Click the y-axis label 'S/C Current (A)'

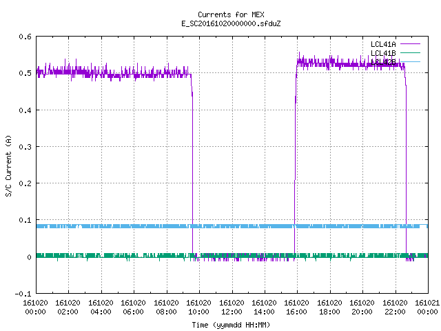[9, 165]
